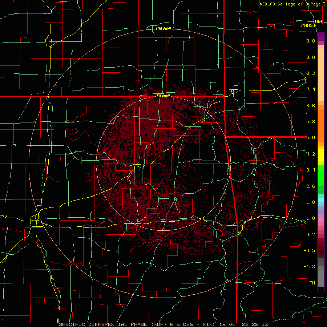
Task: Click the pink band of the color scale
Action: pyautogui.click(x=321, y=220)
